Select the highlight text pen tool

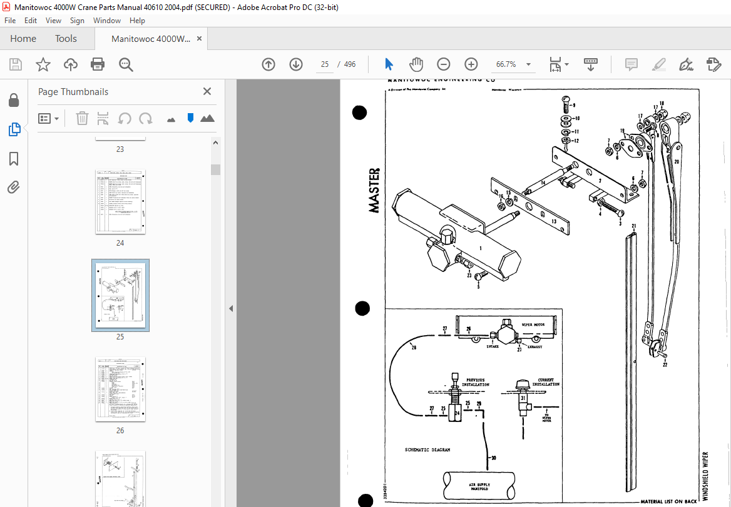(659, 64)
